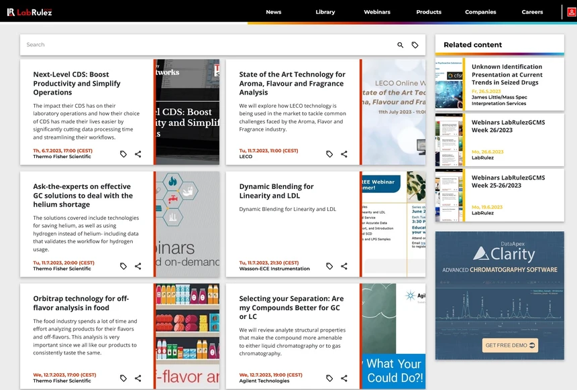The height and width of the screenshot is (390, 577).
Task: Open Orbitrap technology for off-flavor title
Action: pyautogui.click(x=81, y=304)
